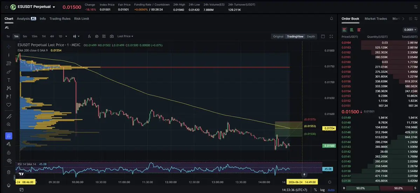420x193 pixels.
Task: Click the 0.0145 bid price row
Action: (x=380, y=137)
